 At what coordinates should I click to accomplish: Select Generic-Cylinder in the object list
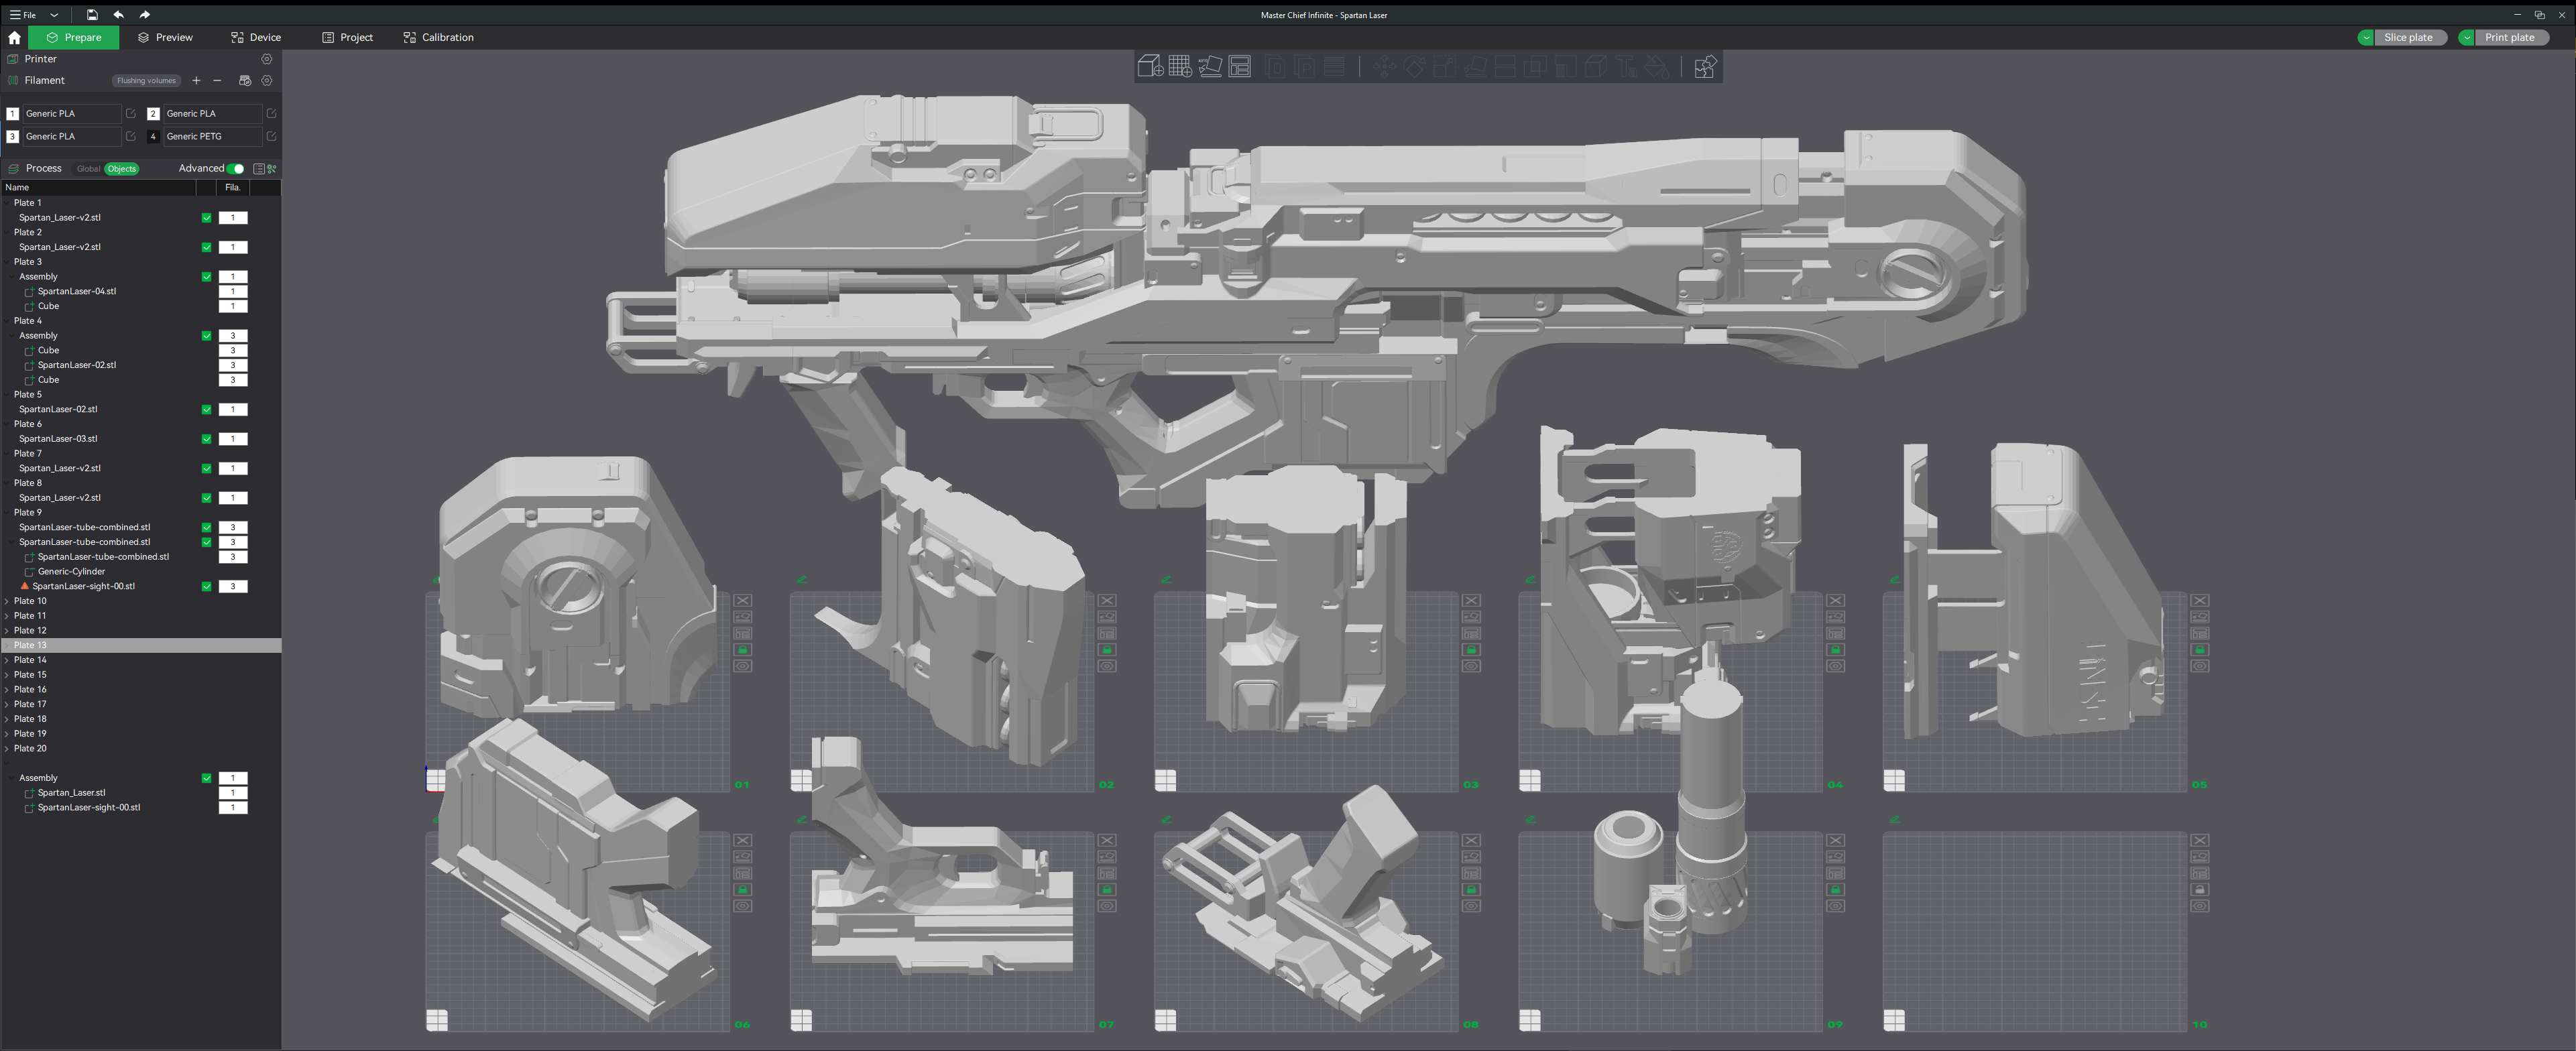(71, 572)
